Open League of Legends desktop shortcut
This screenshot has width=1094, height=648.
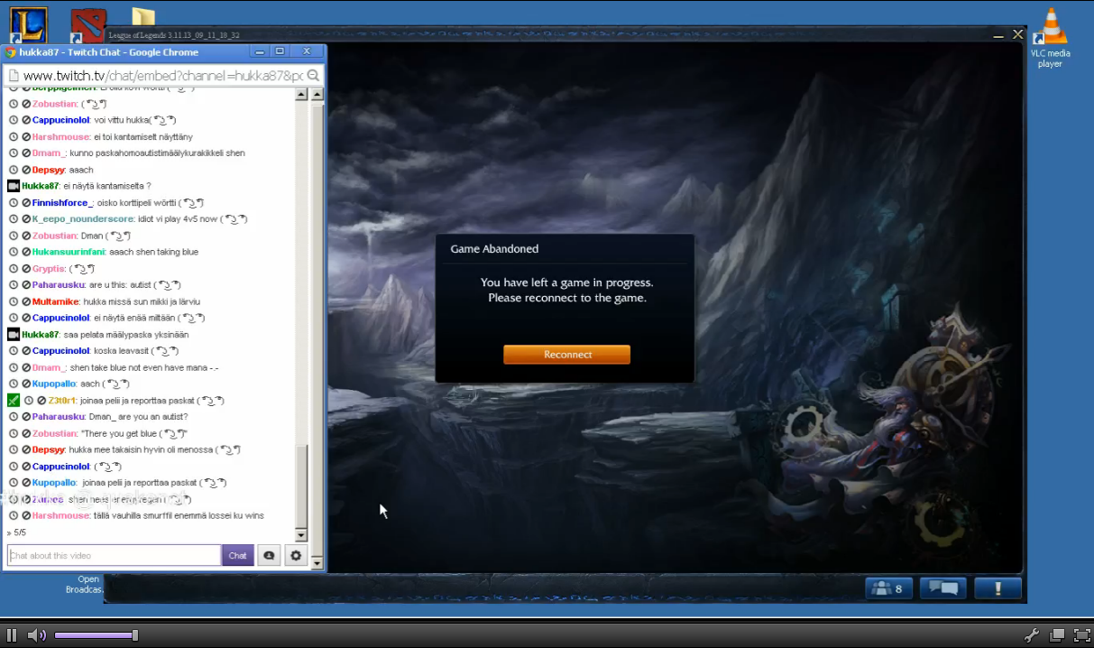pyautogui.click(x=28, y=24)
